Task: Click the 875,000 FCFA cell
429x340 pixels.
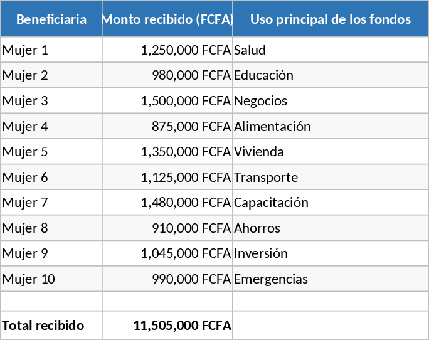Action: 167,126
